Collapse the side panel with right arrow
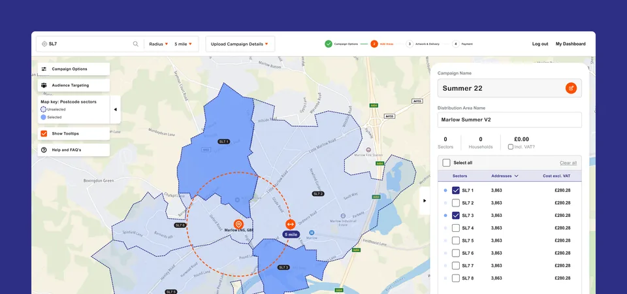The width and height of the screenshot is (627, 294). click(x=425, y=201)
